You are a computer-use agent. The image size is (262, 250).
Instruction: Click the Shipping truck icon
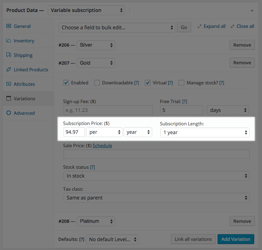tap(8, 55)
